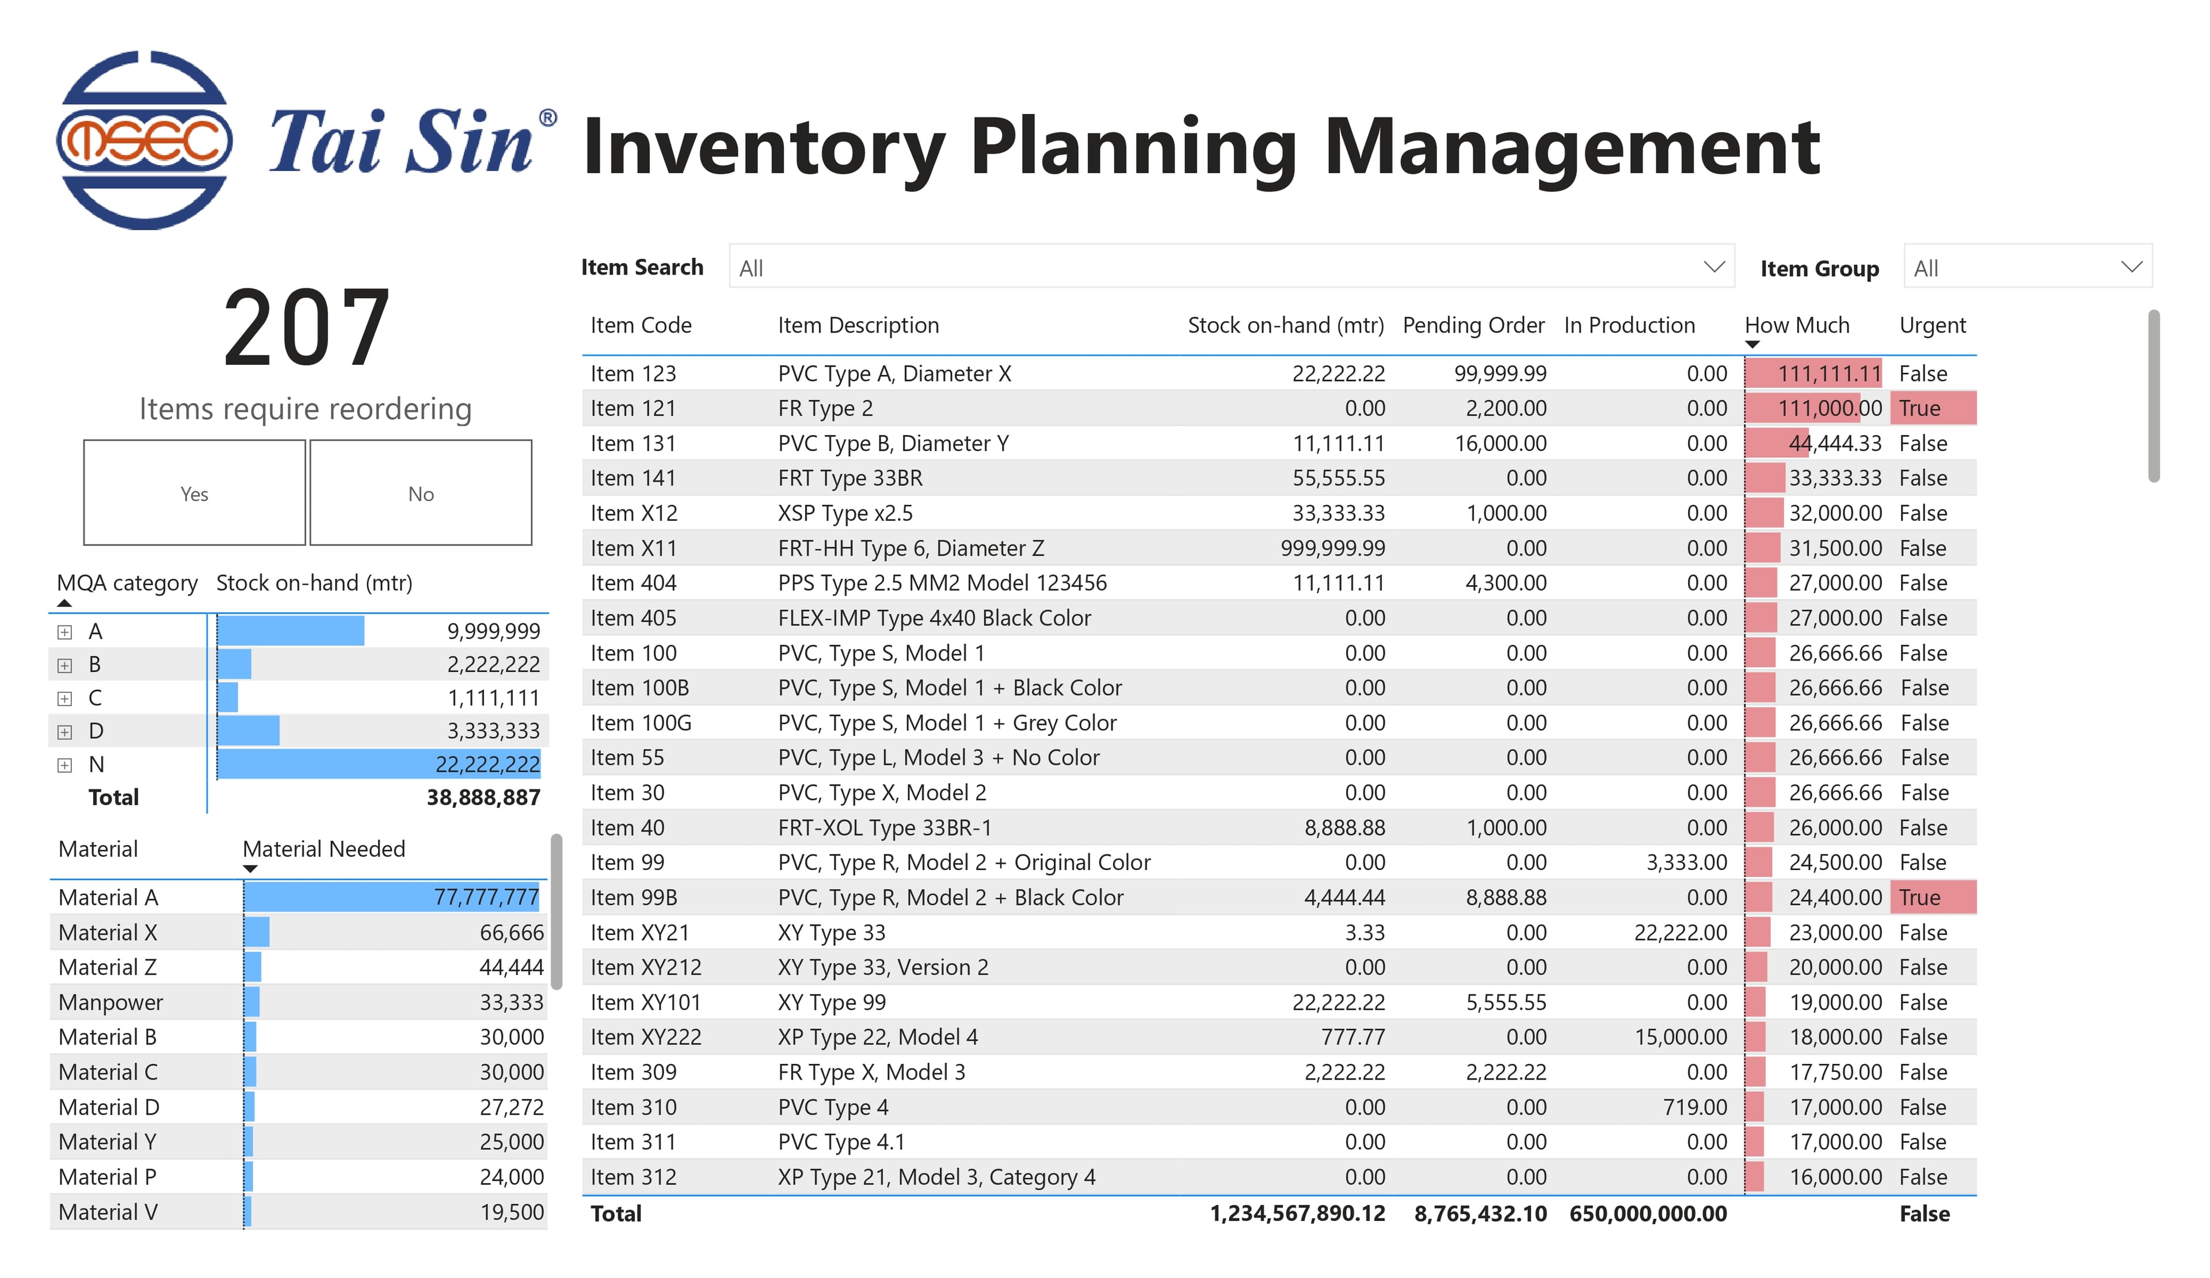
Task: Select the Item XY212 row code
Action: pos(646,968)
